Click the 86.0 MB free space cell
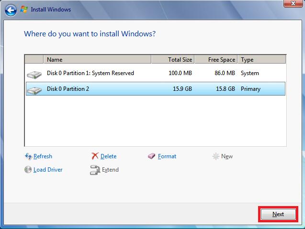The height and width of the screenshot is (229, 305). coord(225,73)
